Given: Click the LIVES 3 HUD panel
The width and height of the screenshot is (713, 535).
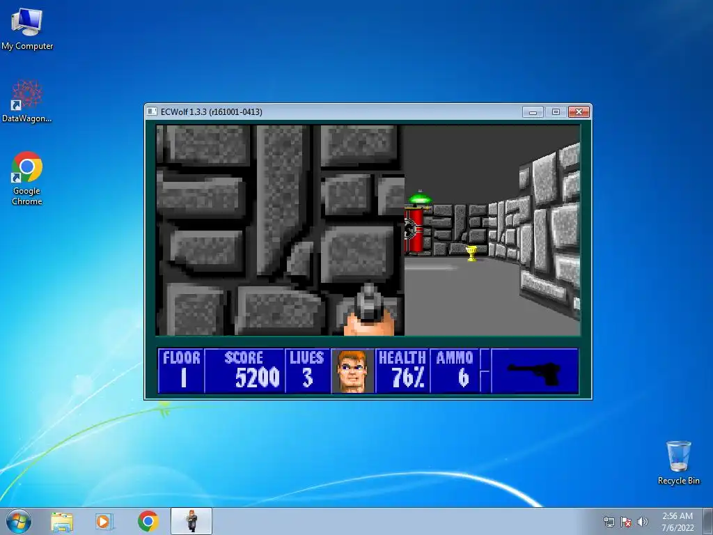Looking at the screenshot, I should 307,371.
